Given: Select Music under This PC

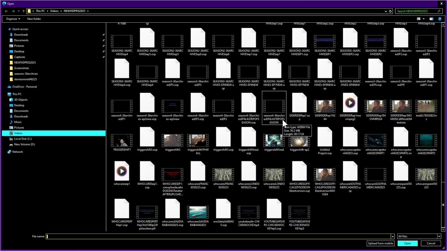Looking at the screenshot, I should (18, 122).
